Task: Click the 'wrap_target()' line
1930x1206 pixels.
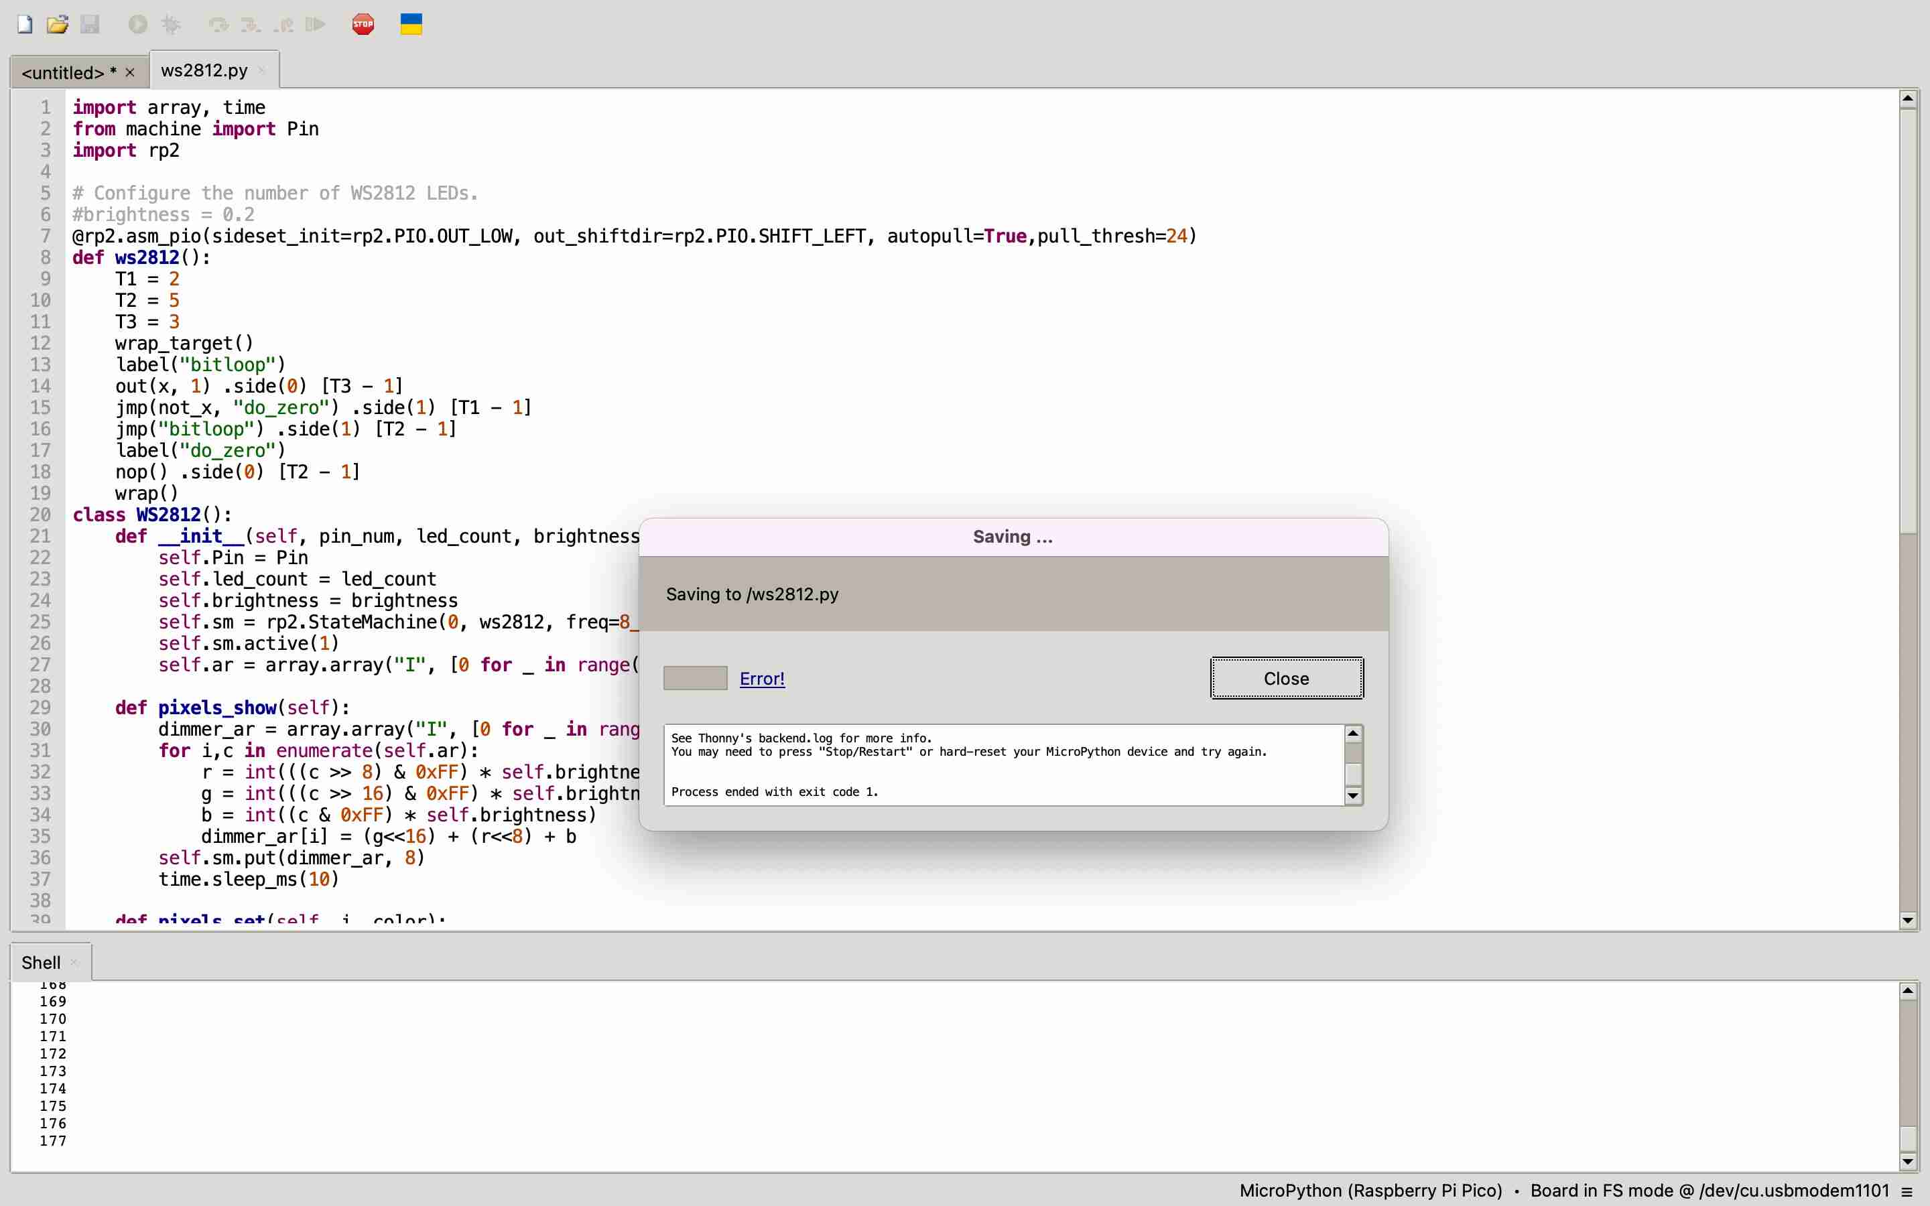Action: [184, 343]
